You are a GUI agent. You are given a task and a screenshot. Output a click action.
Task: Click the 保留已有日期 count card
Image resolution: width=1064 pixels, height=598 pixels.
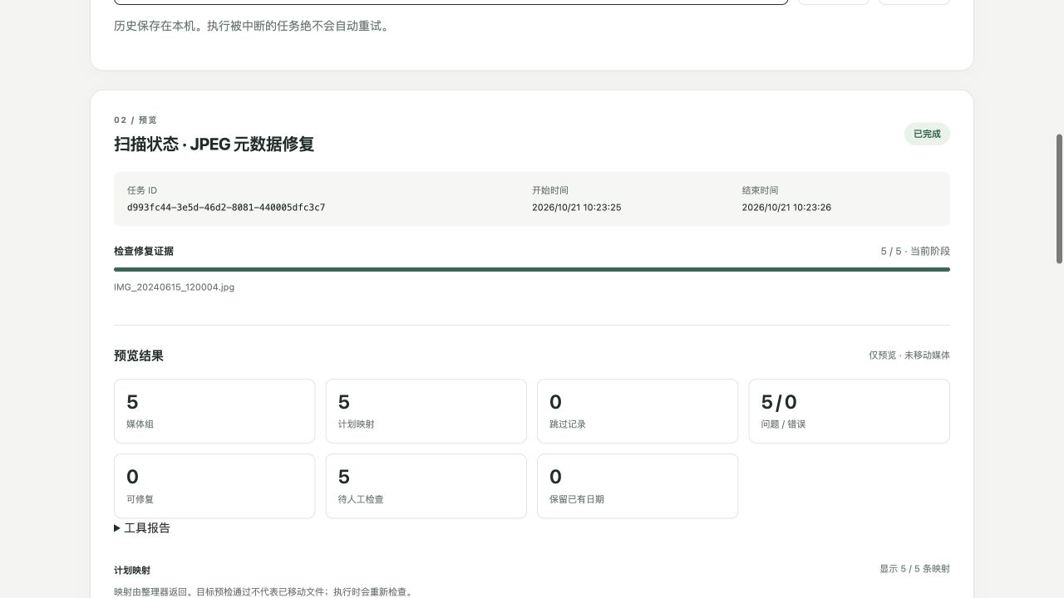[638, 486]
